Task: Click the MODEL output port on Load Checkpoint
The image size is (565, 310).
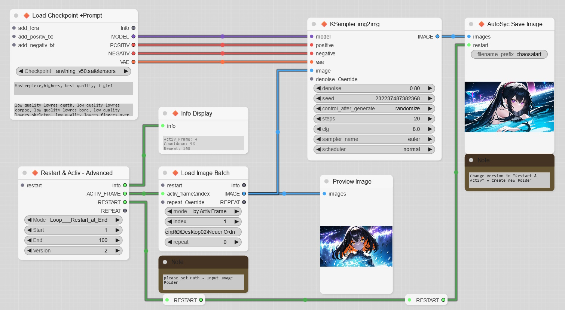Action: (x=134, y=37)
